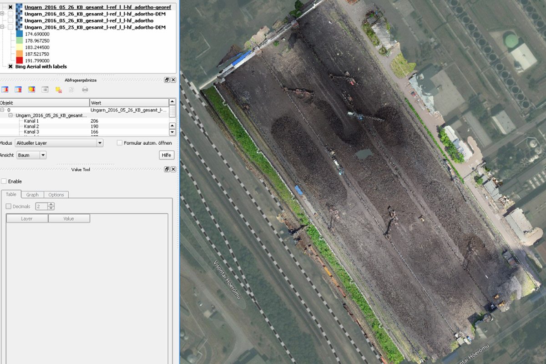Click the expand new results icon
Viewport: 546px width, 364px height.
(31, 90)
